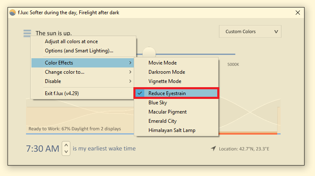Increase wake time with up arrow

click(x=66, y=145)
